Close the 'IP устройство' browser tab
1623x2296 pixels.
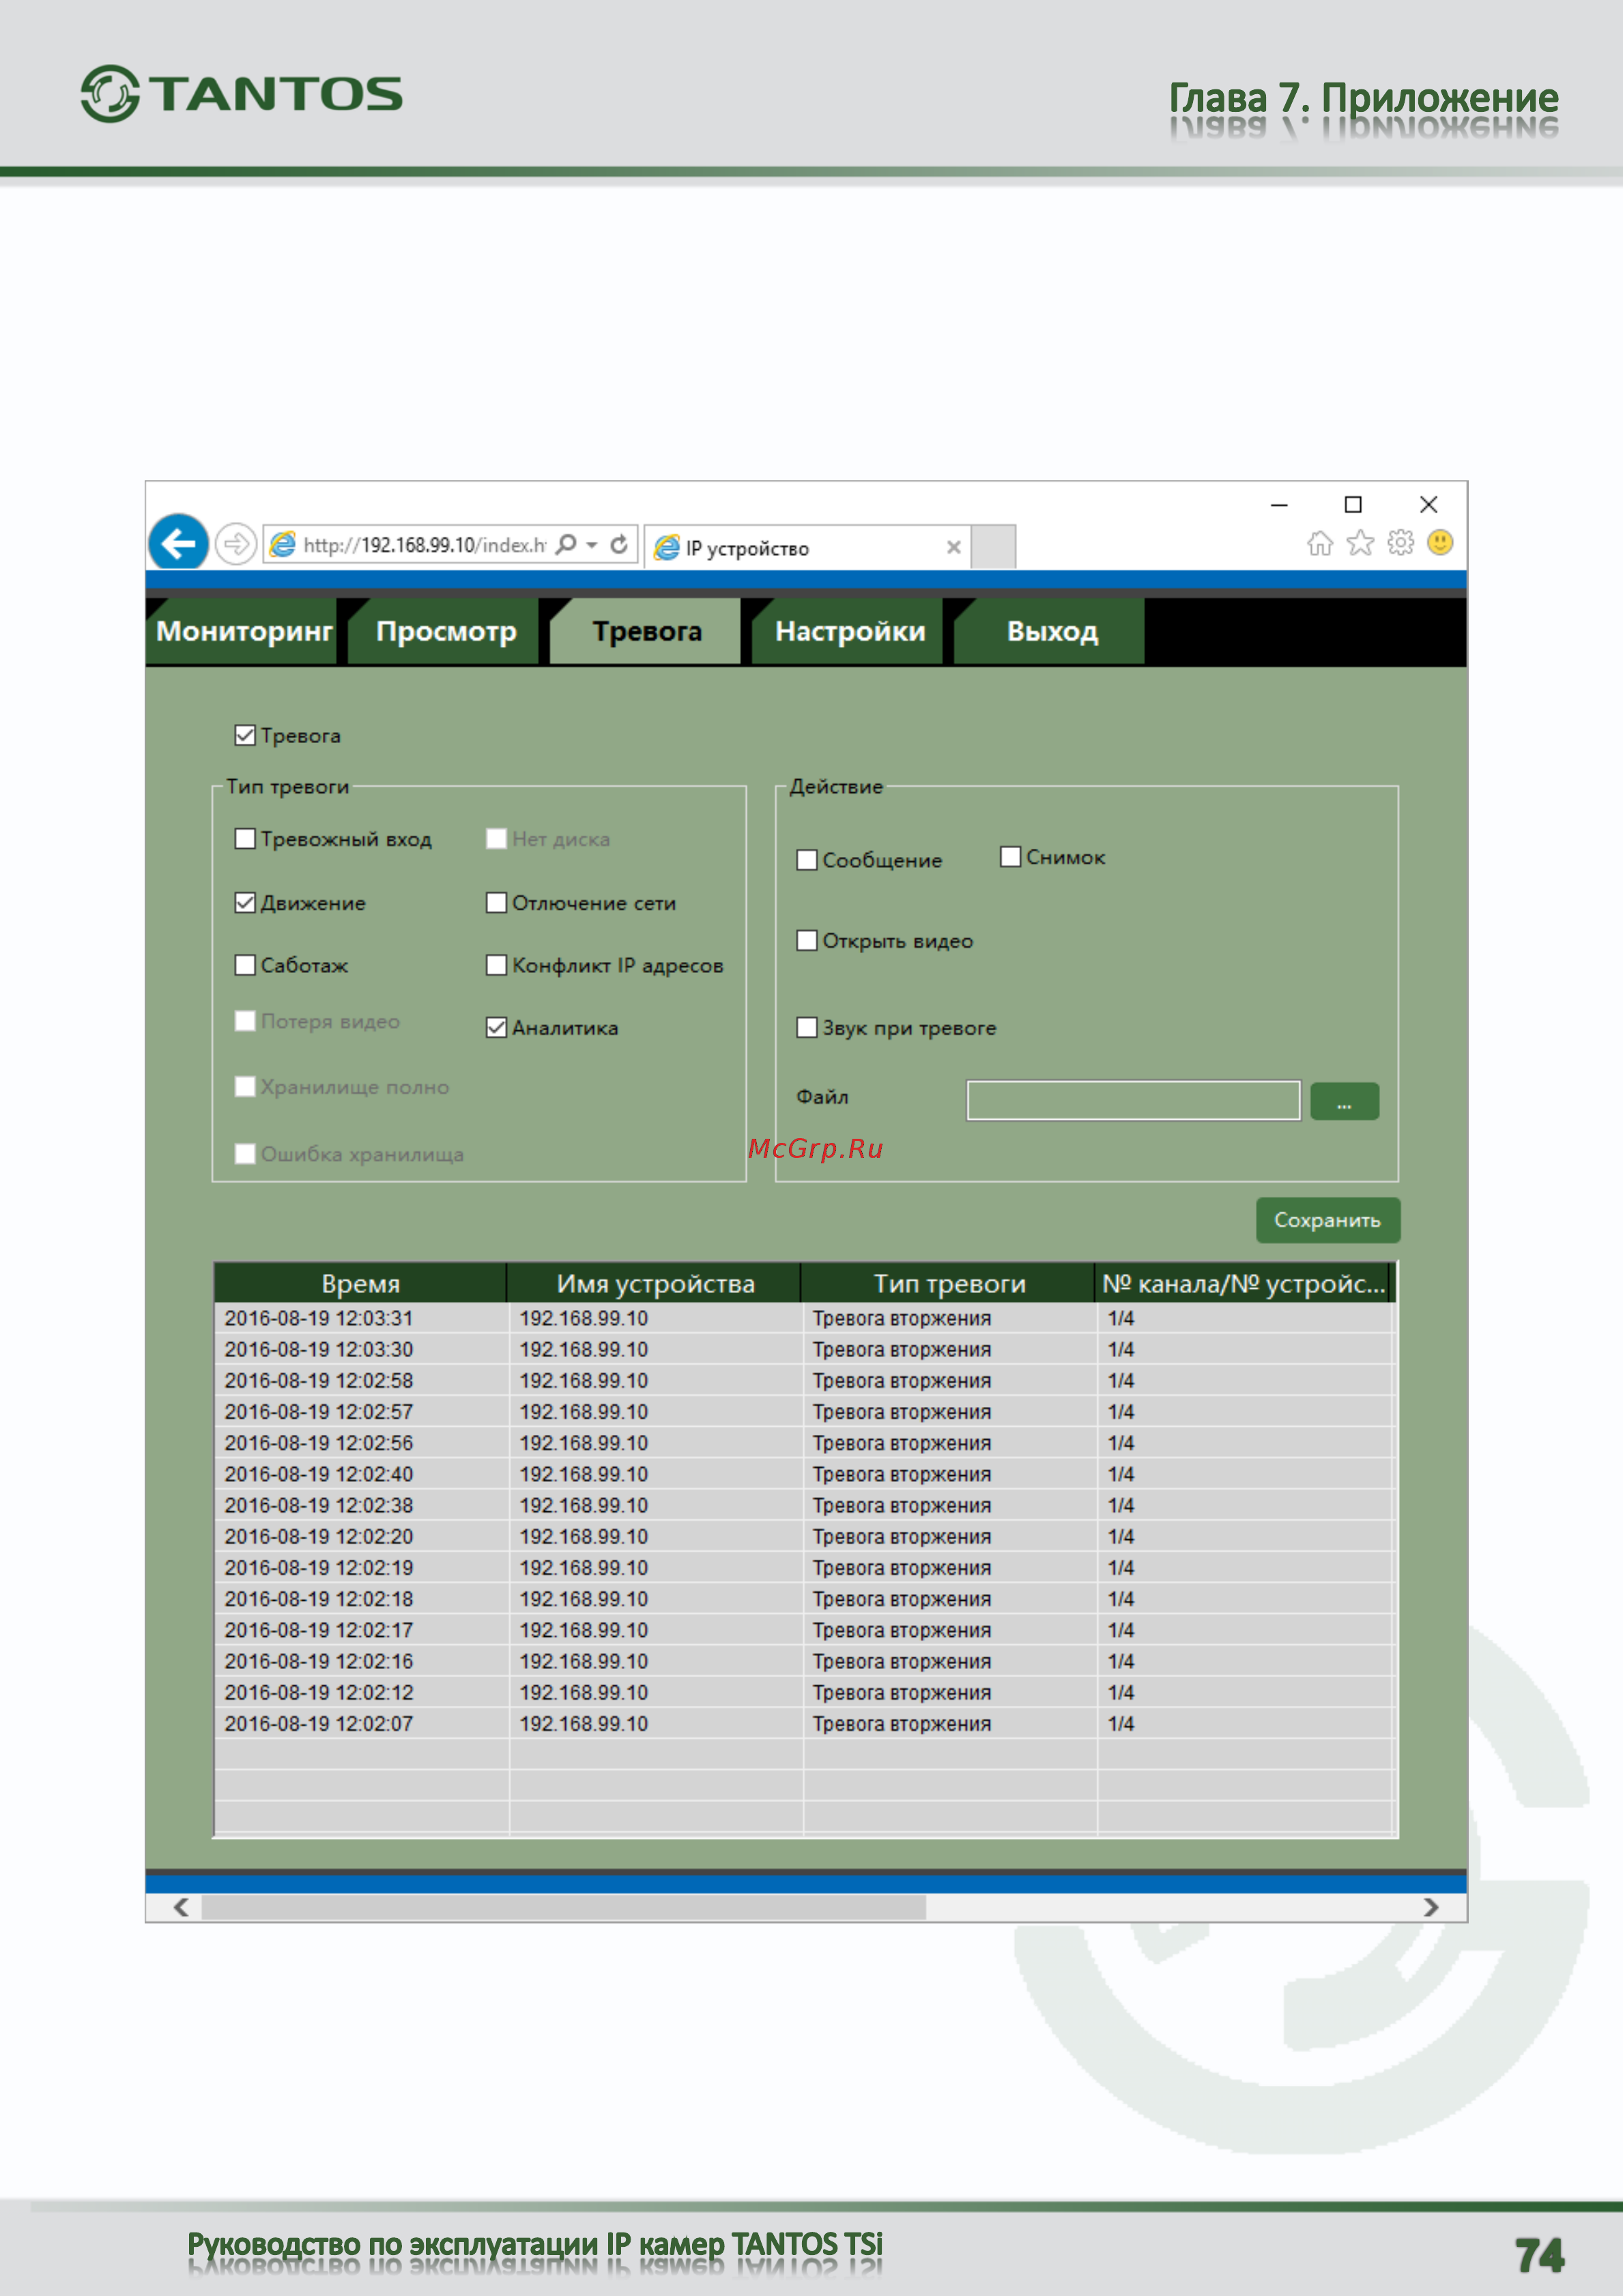pyautogui.click(x=953, y=547)
